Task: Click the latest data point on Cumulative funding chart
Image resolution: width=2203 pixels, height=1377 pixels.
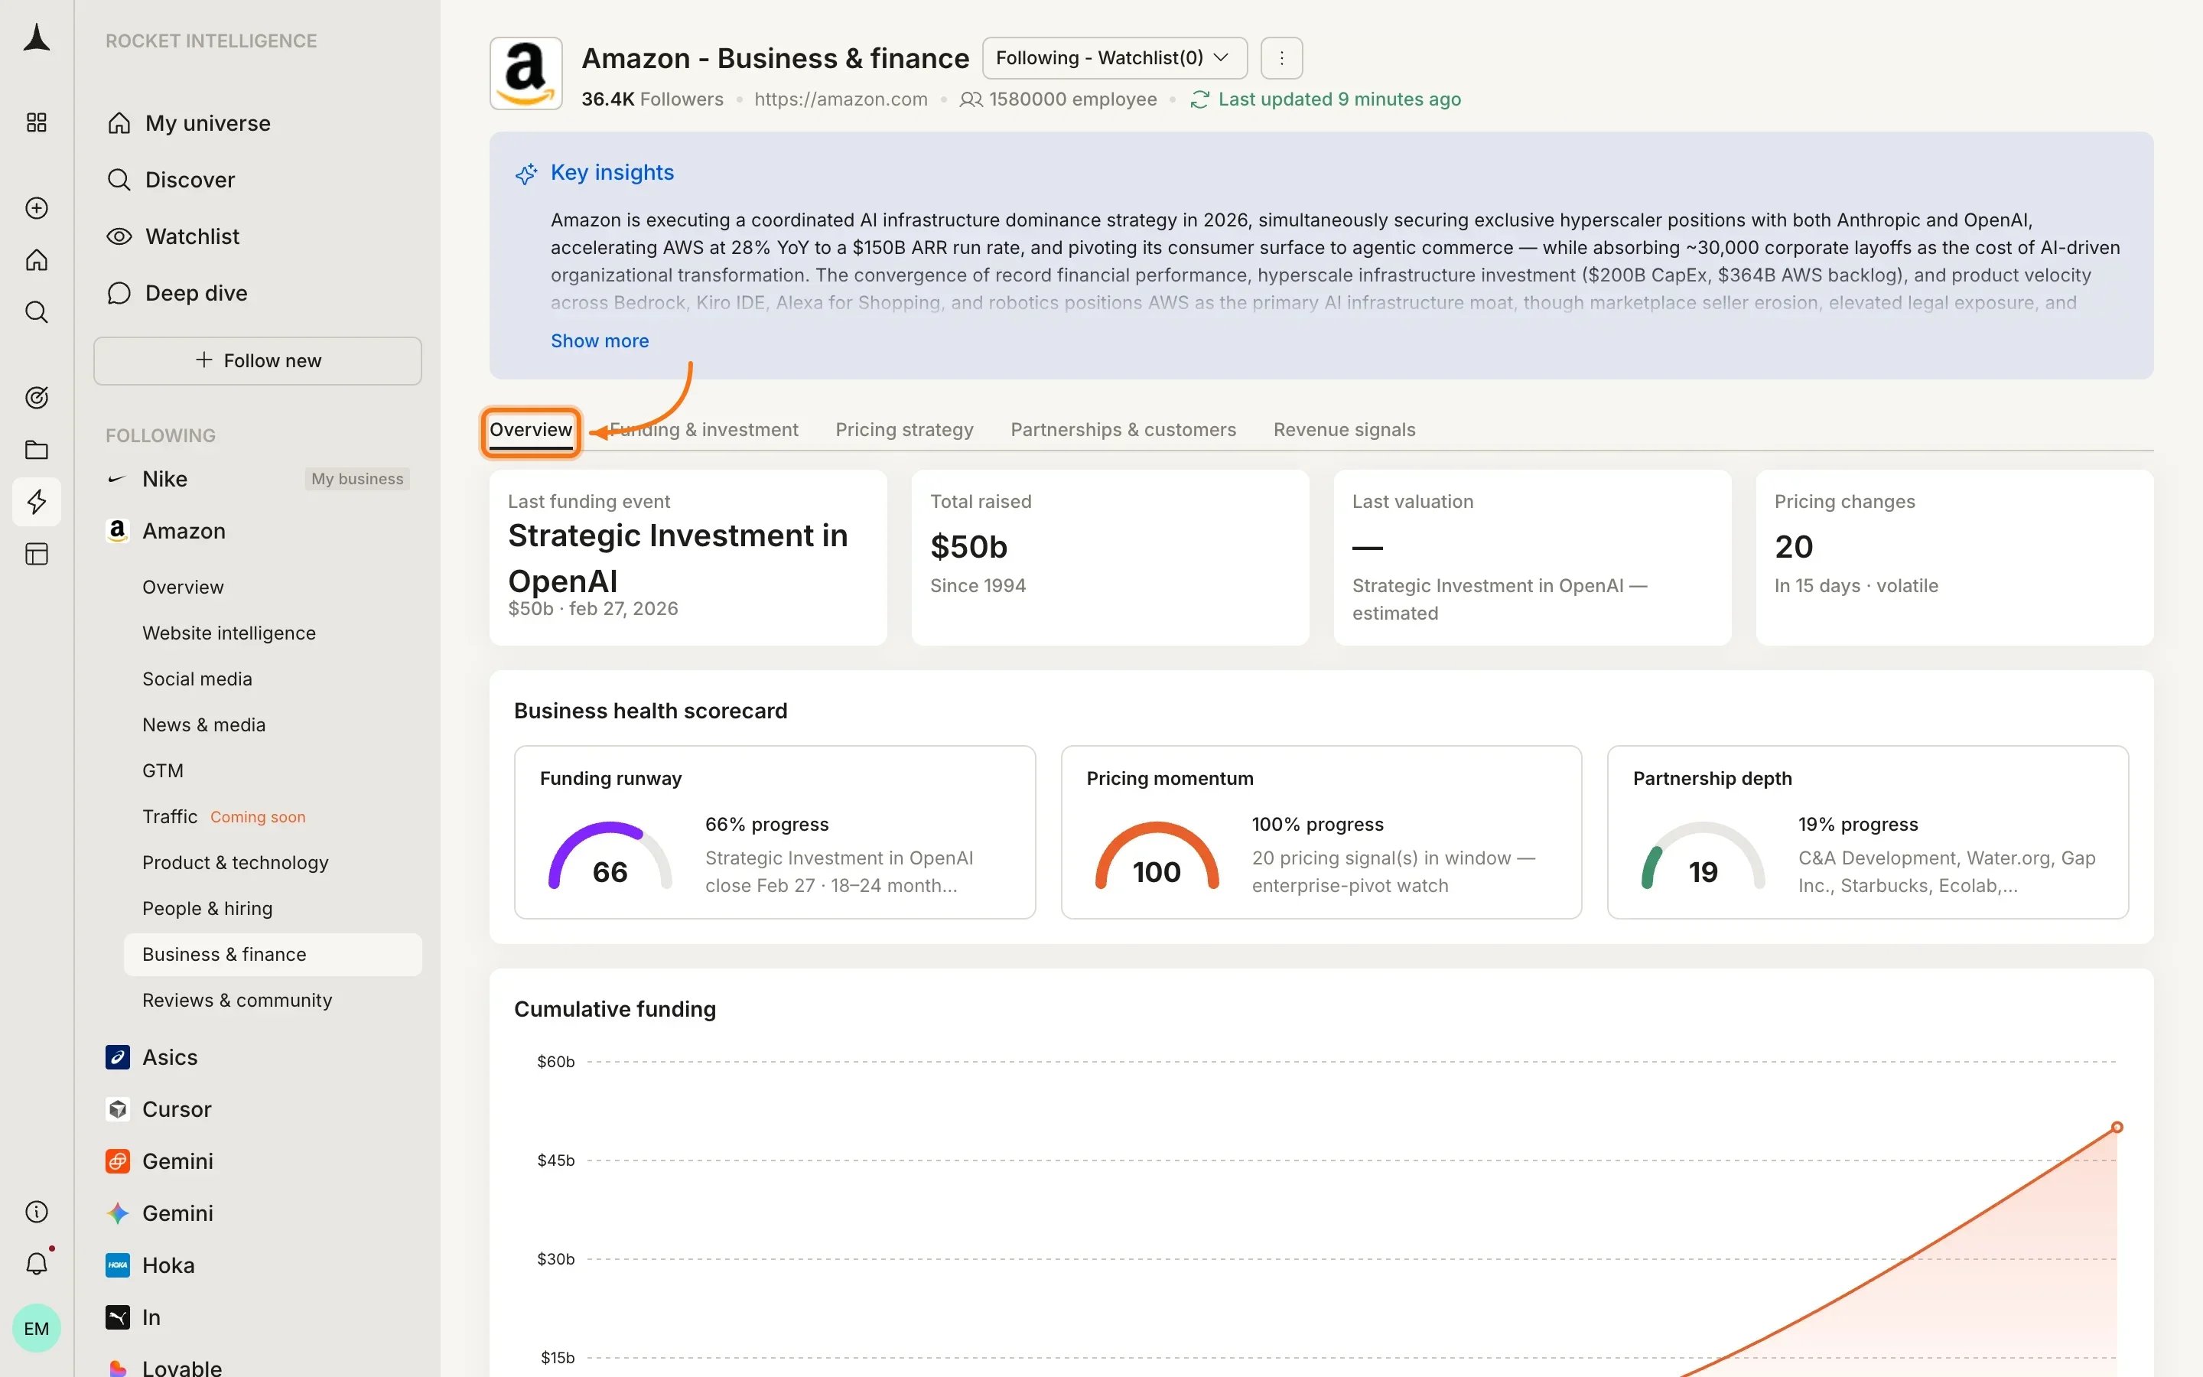Action: pos(2117,1128)
